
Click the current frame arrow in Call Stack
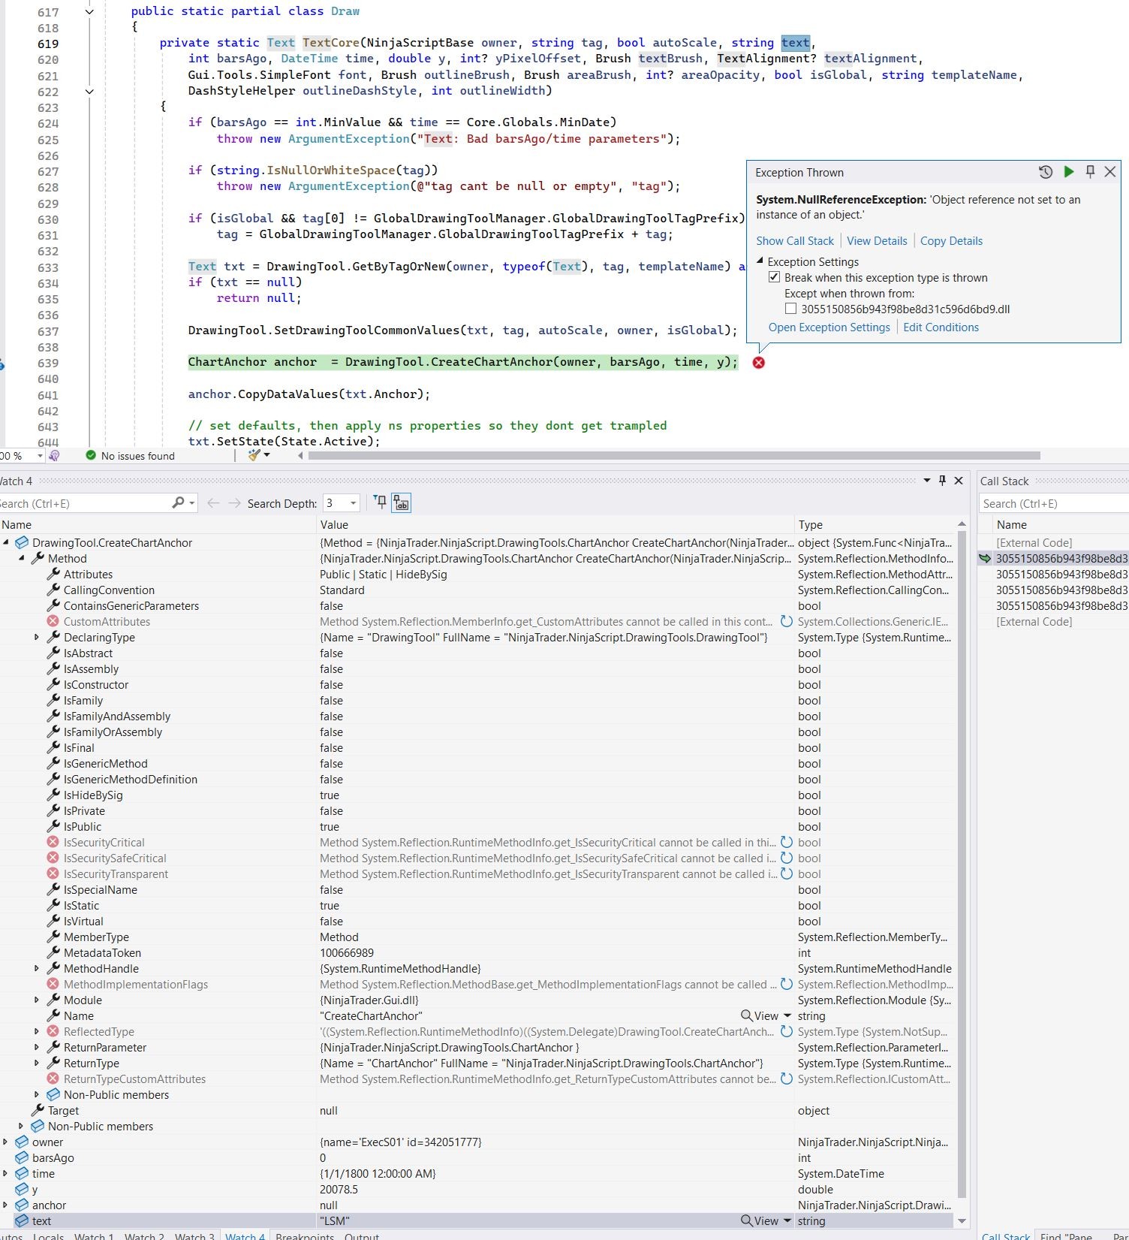985,559
